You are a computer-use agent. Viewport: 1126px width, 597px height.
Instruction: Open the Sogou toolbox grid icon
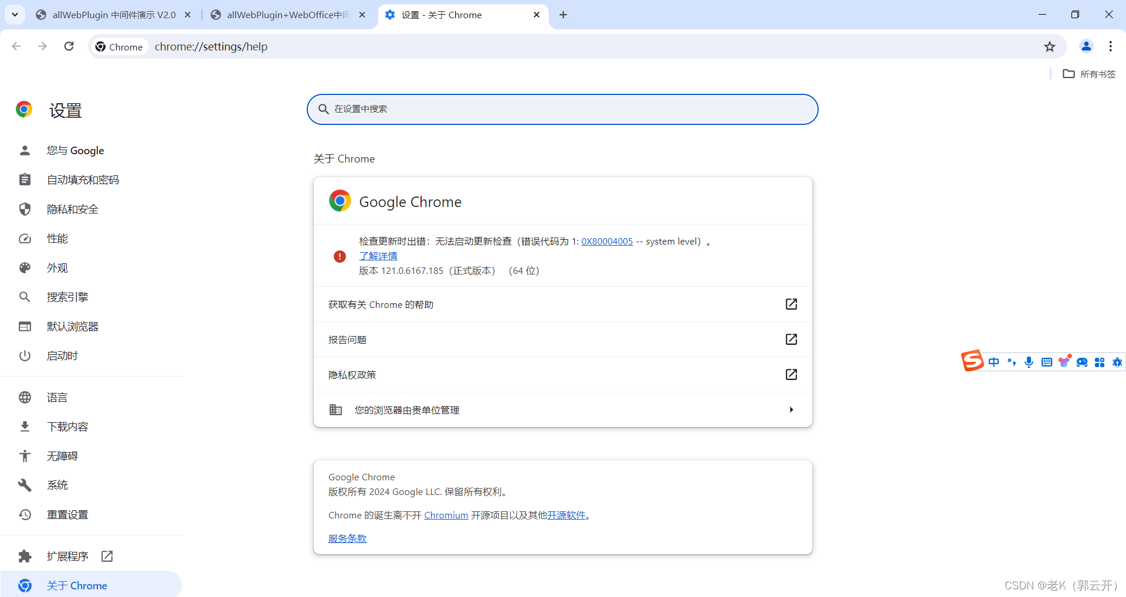1100,362
